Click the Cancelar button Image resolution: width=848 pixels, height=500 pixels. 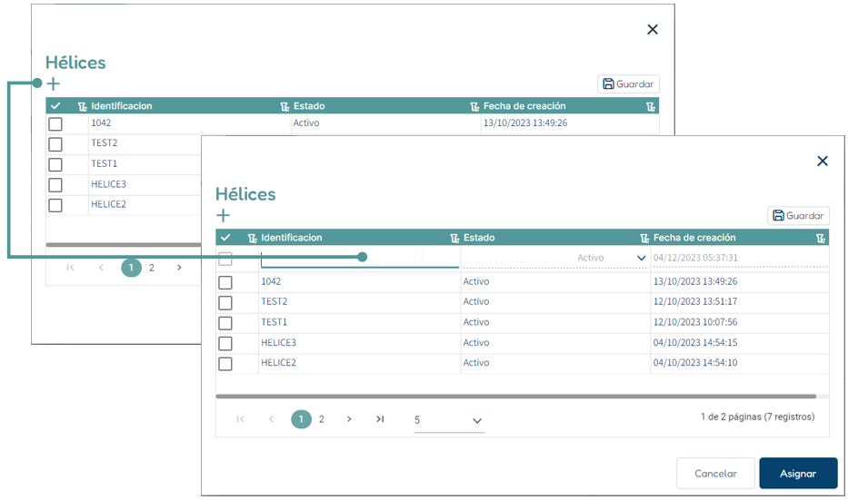pos(715,474)
